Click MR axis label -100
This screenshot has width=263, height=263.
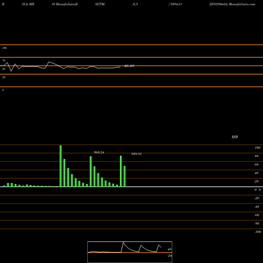click(x=258, y=232)
